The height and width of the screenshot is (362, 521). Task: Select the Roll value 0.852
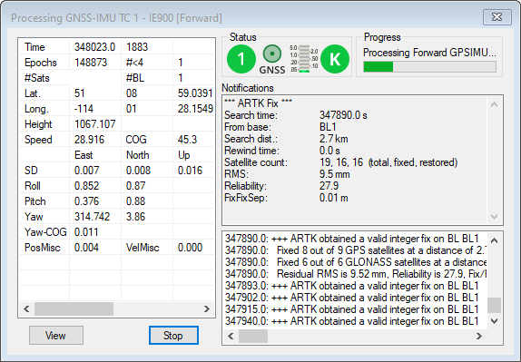(x=86, y=186)
